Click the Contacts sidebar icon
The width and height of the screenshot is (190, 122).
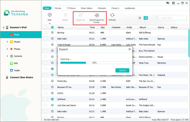(x=11, y=56)
